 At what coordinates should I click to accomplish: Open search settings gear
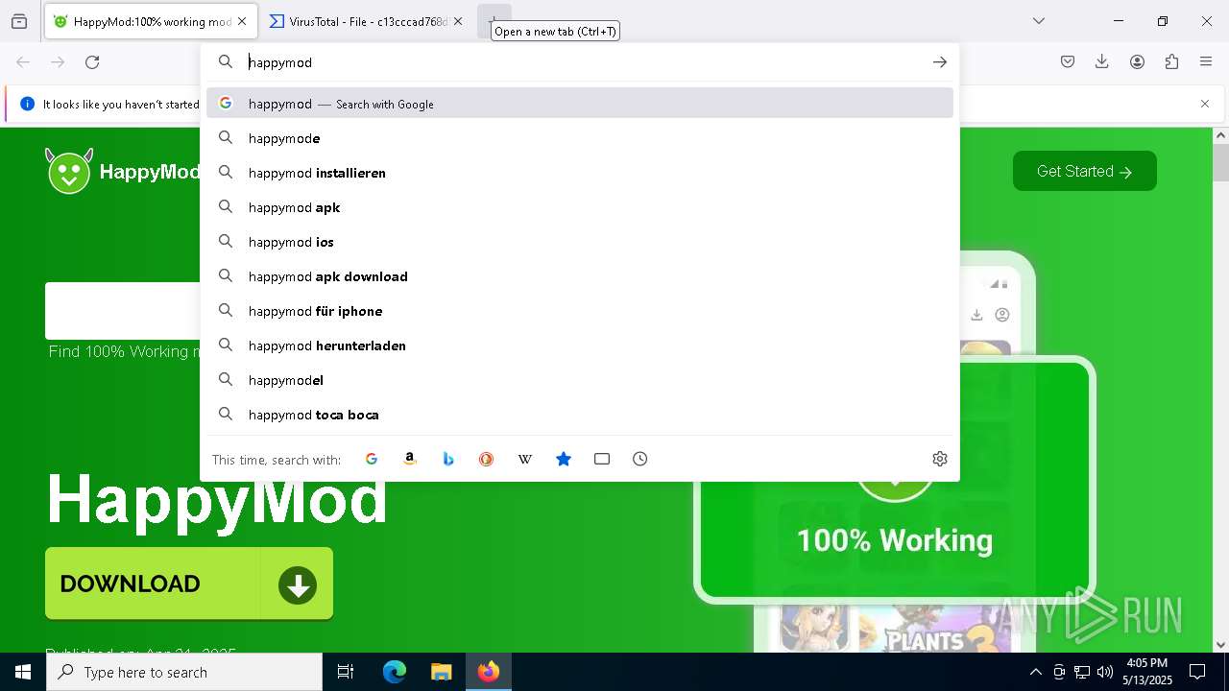940,459
